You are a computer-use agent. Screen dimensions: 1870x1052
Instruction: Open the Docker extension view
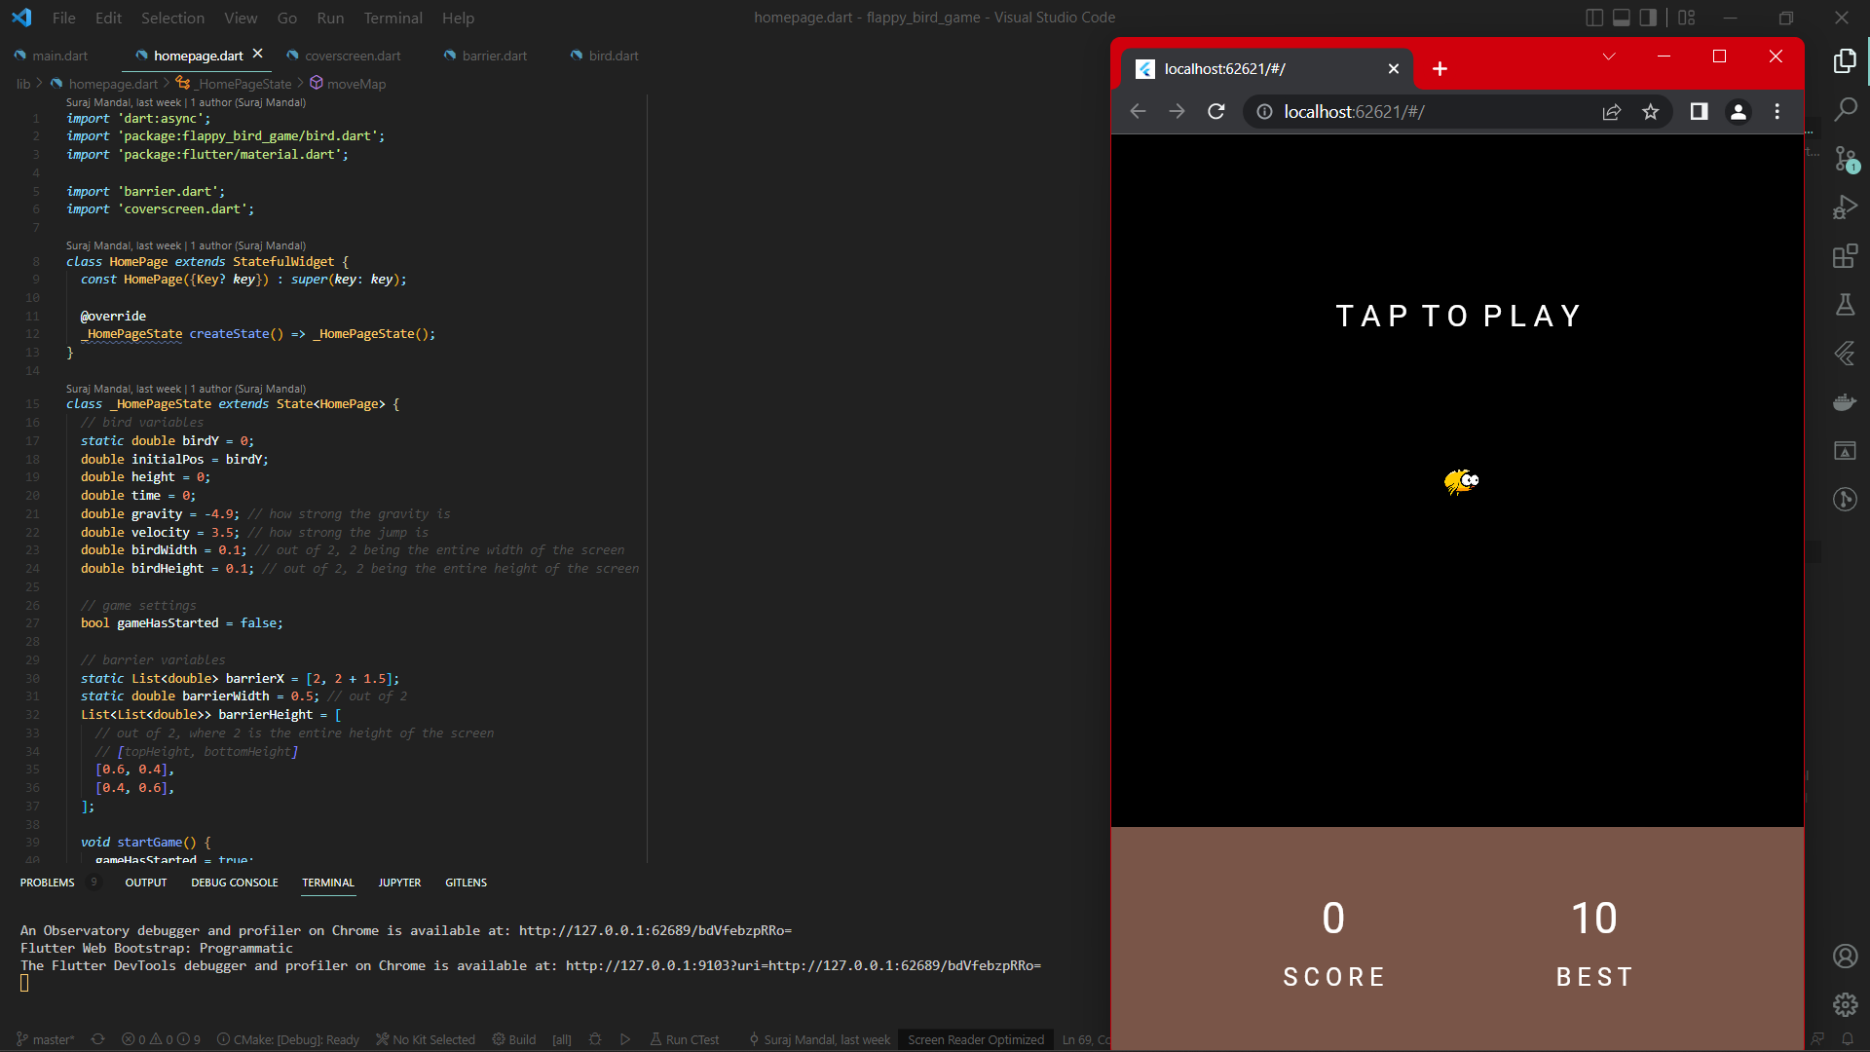[x=1846, y=401]
